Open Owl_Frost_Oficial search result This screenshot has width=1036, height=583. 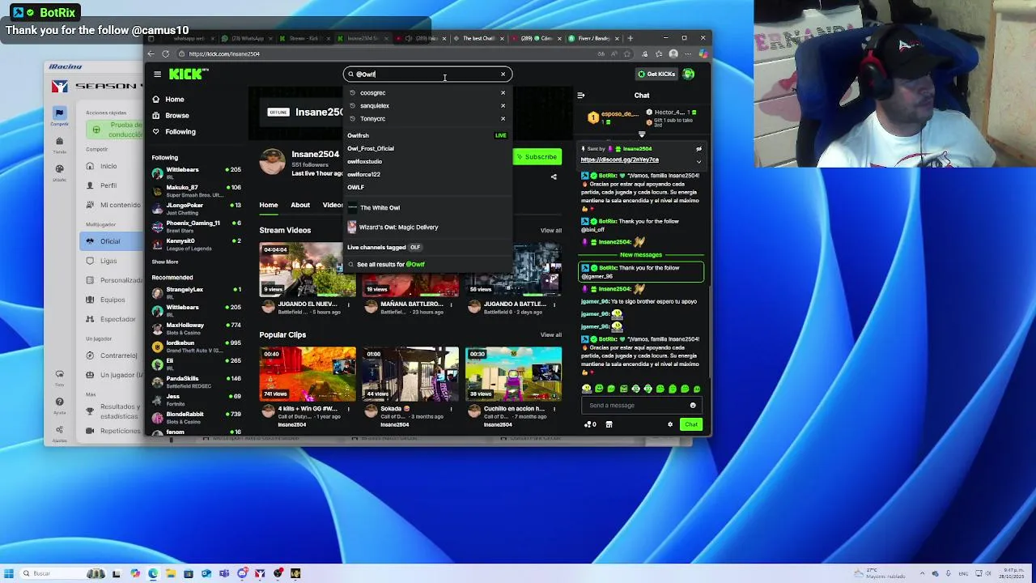(x=427, y=148)
